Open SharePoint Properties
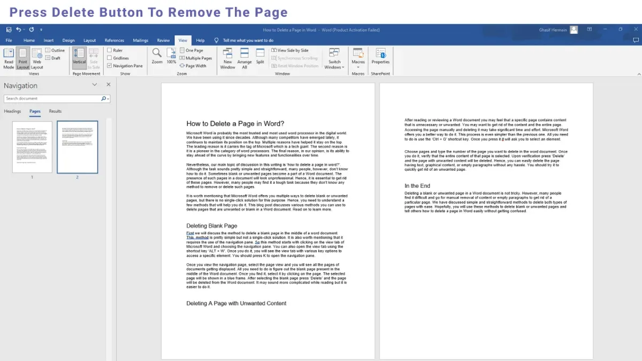Viewport: 642px width, 361px height. point(380,56)
